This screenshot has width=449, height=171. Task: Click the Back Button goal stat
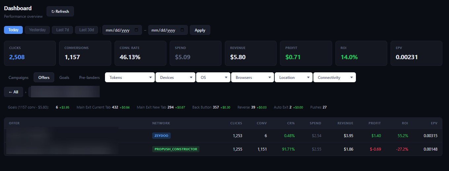211,107
